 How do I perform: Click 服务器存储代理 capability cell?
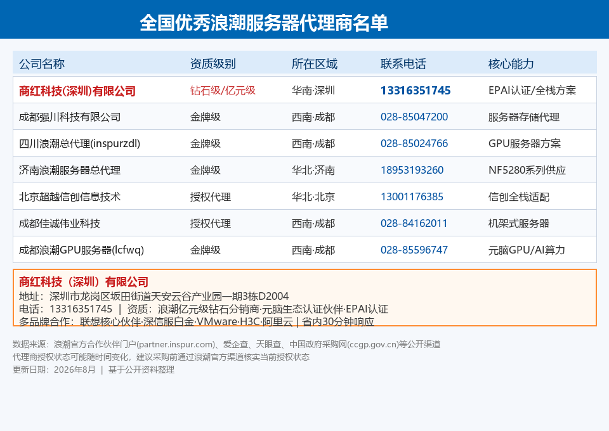[524, 117]
